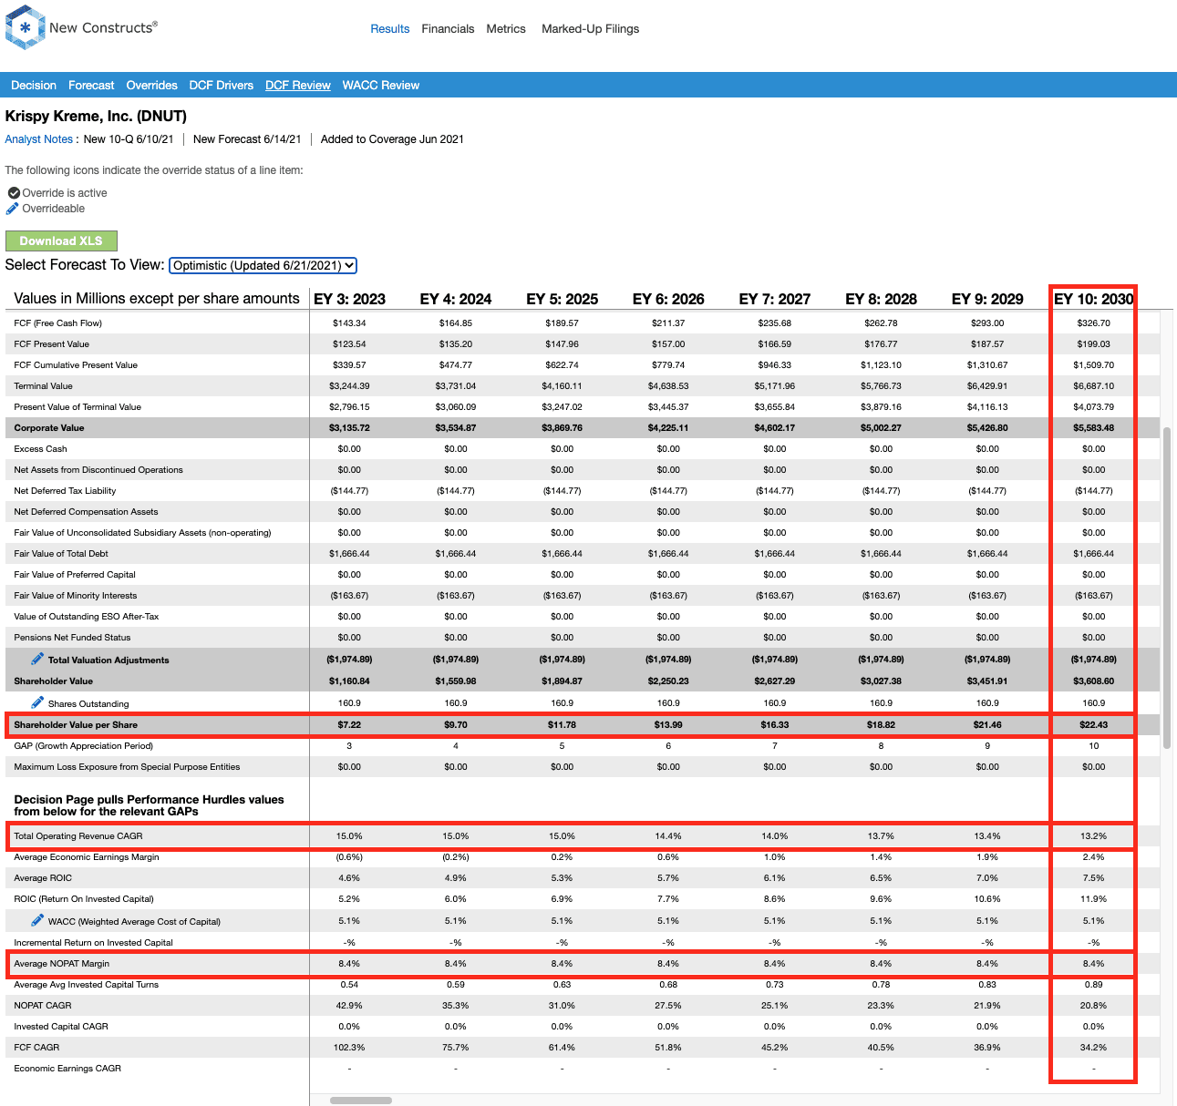Click the 11.9% ROIC cell for 2030
This screenshot has height=1106, width=1177.
click(1093, 899)
